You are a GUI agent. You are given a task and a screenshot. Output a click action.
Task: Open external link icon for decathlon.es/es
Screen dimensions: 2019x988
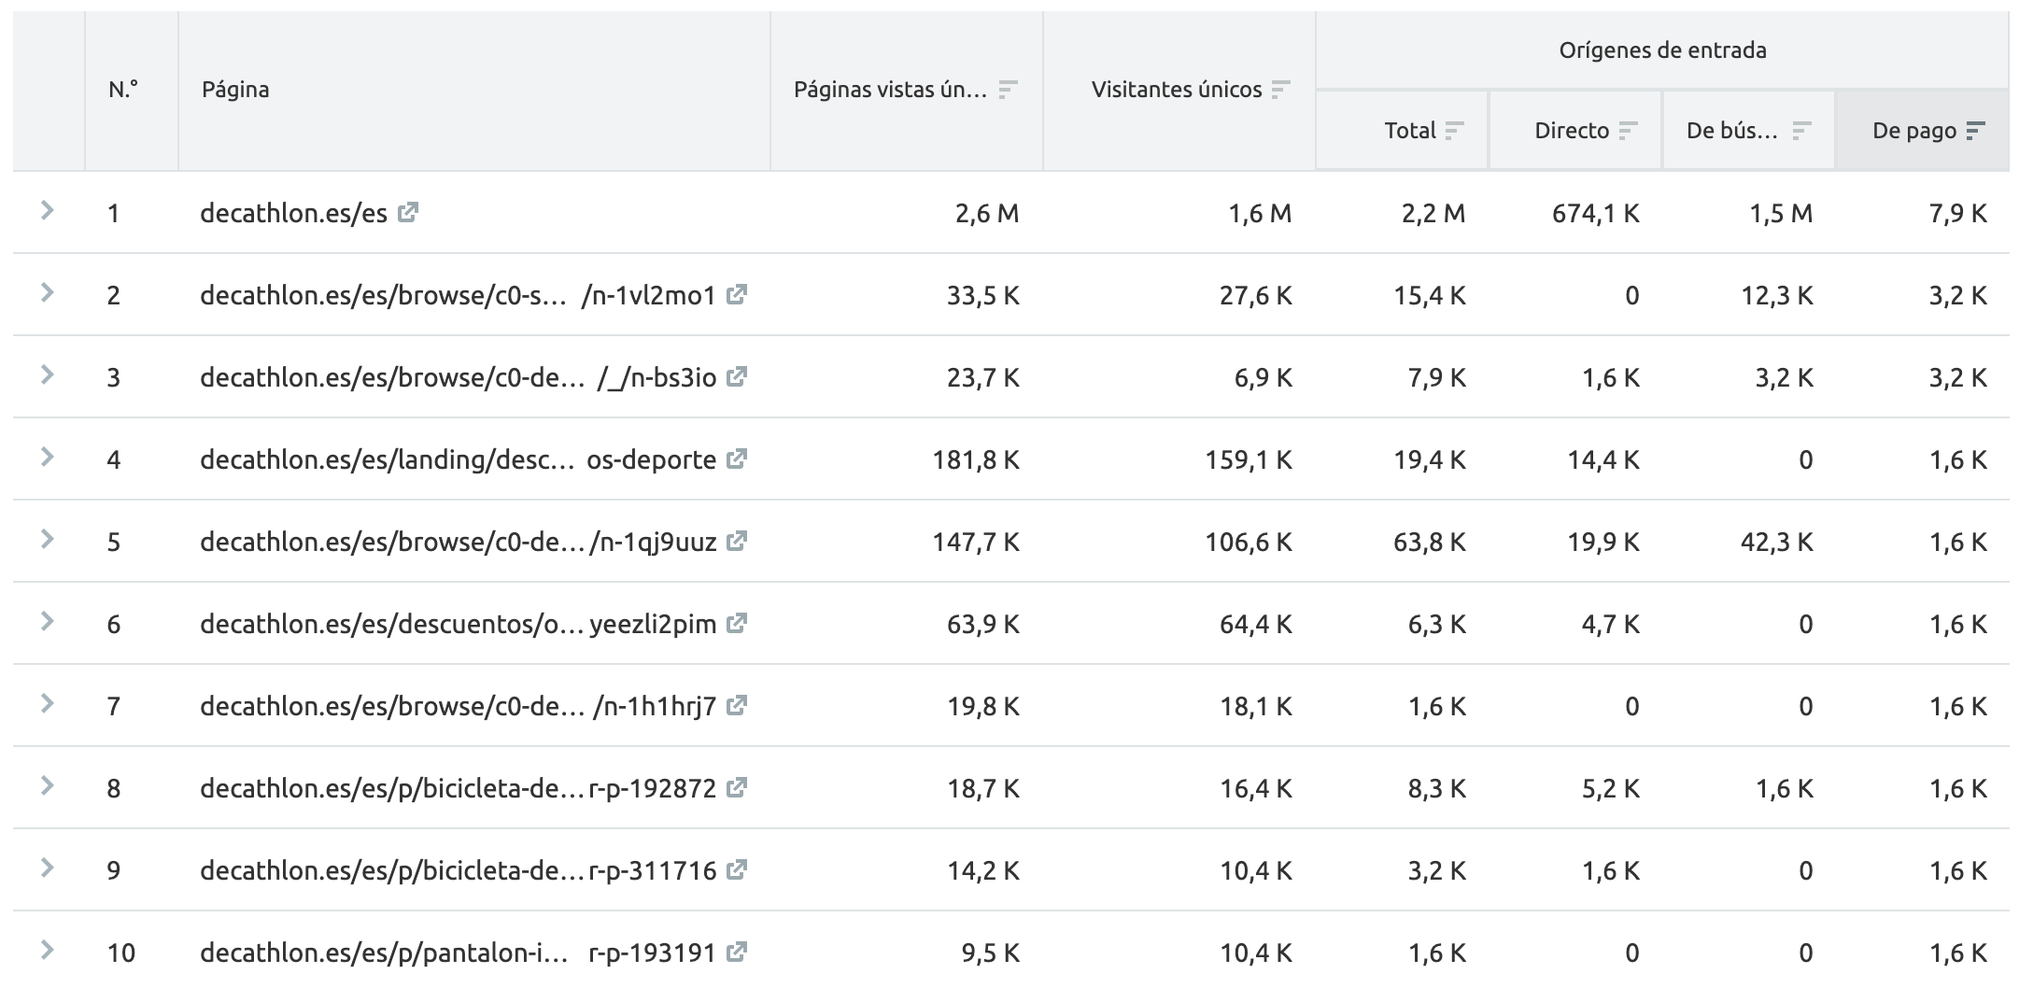[x=407, y=213]
